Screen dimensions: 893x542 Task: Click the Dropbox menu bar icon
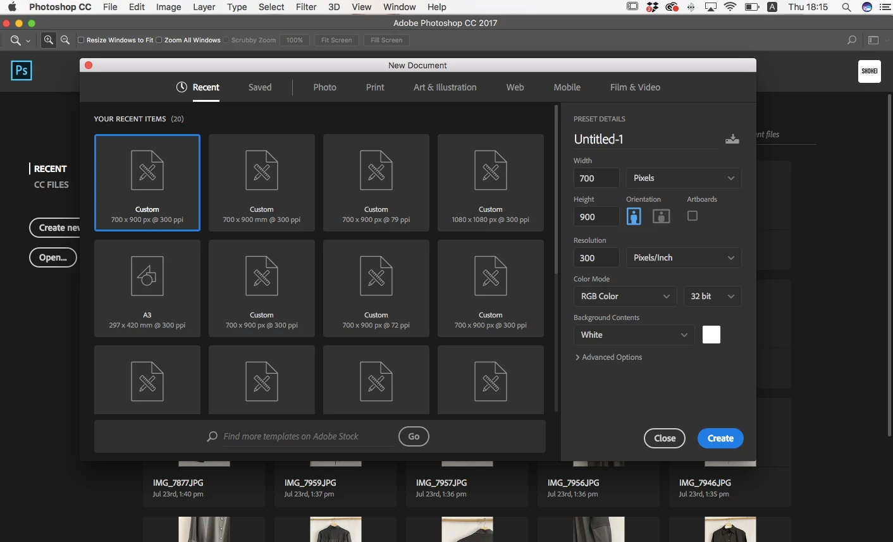pyautogui.click(x=652, y=7)
